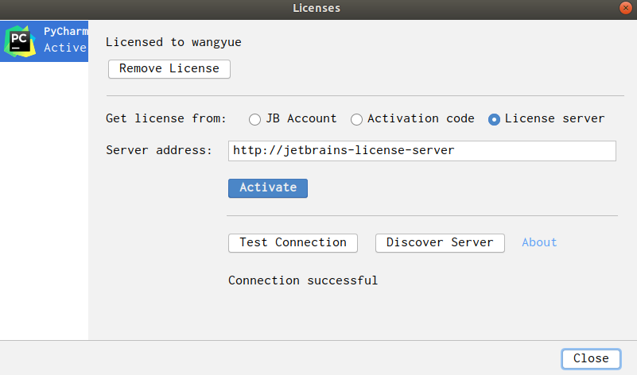The width and height of the screenshot is (637, 375).
Task: Click Test Connection
Action: pyautogui.click(x=293, y=242)
